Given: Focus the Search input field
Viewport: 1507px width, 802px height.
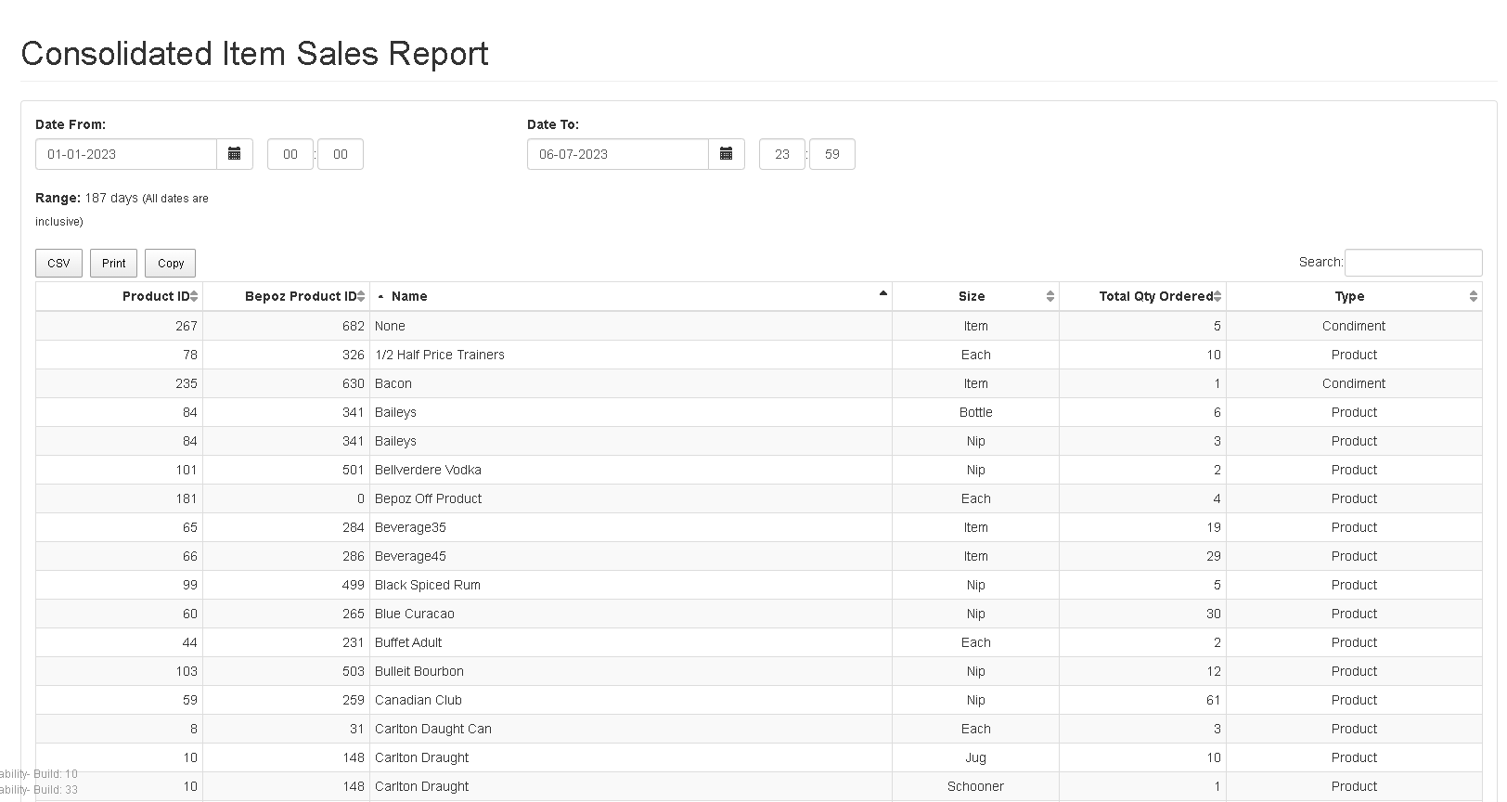Looking at the screenshot, I should [x=1412, y=263].
